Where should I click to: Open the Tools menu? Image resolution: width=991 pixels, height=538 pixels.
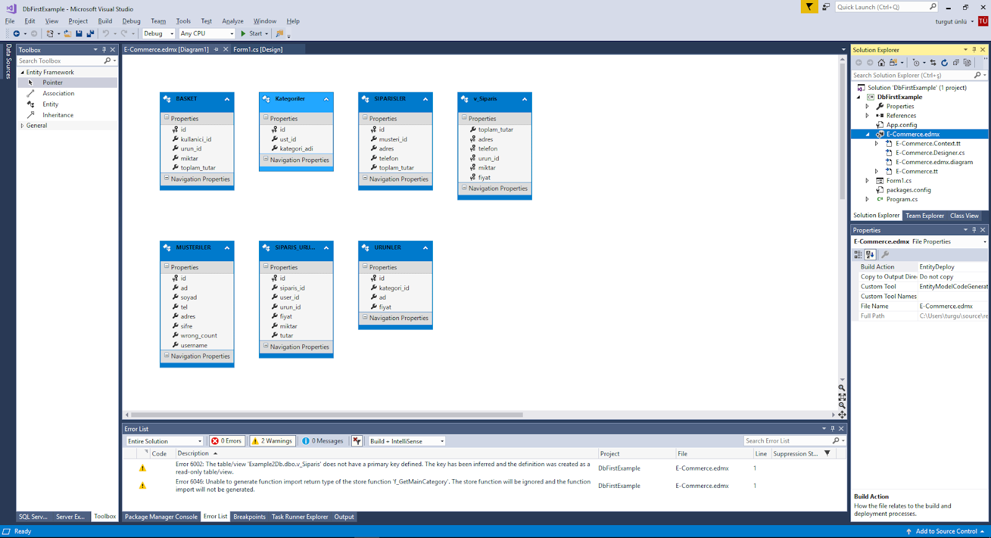(x=183, y=21)
